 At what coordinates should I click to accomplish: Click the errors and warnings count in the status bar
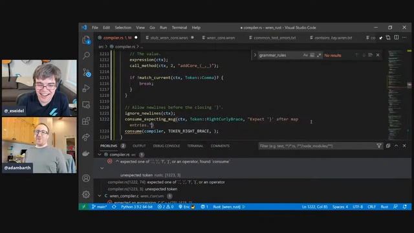tap(166, 207)
